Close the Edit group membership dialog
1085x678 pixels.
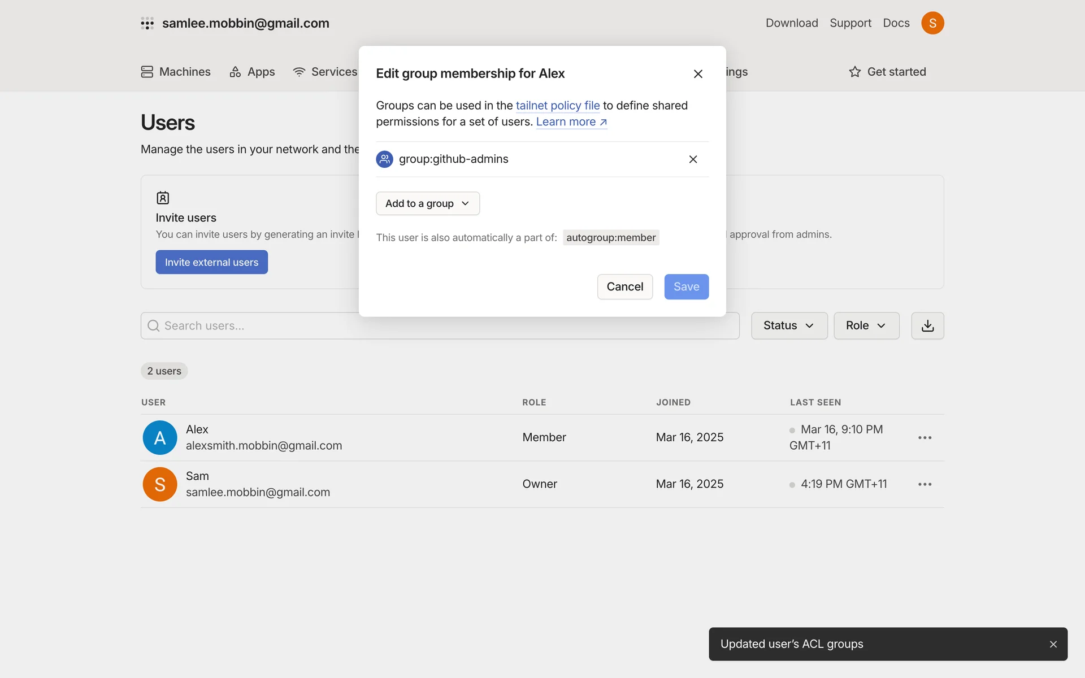(x=698, y=74)
